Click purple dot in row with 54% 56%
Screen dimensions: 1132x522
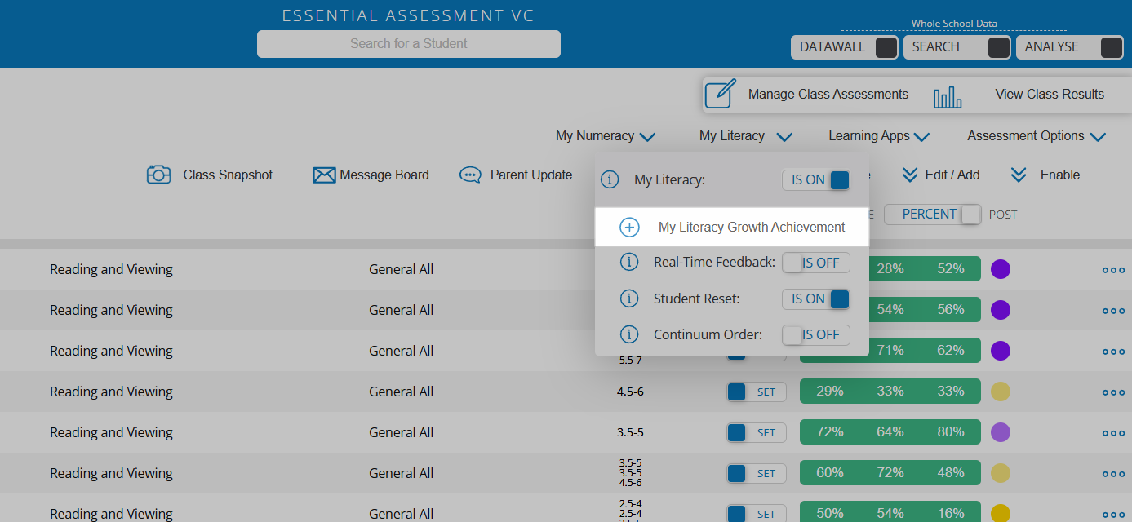(1001, 310)
